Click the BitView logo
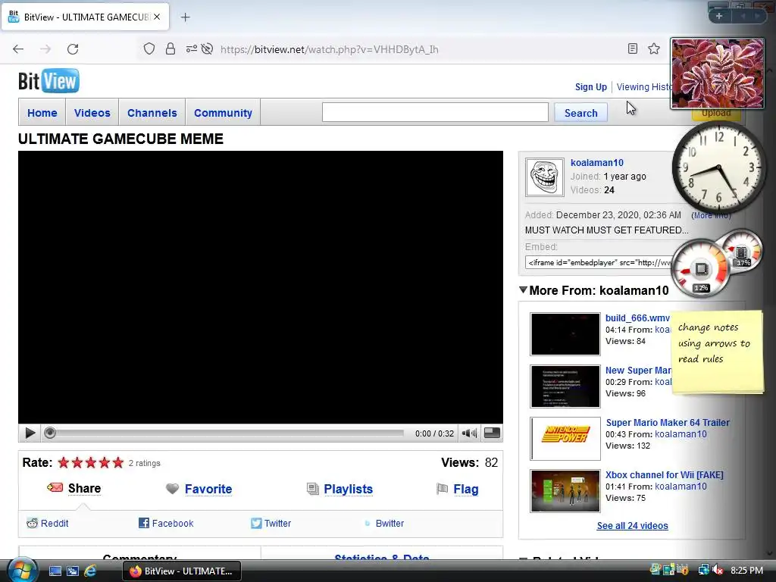 tap(48, 81)
